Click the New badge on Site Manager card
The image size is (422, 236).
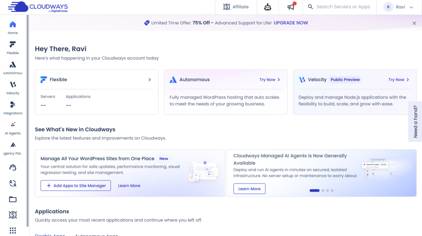(164, 159)
